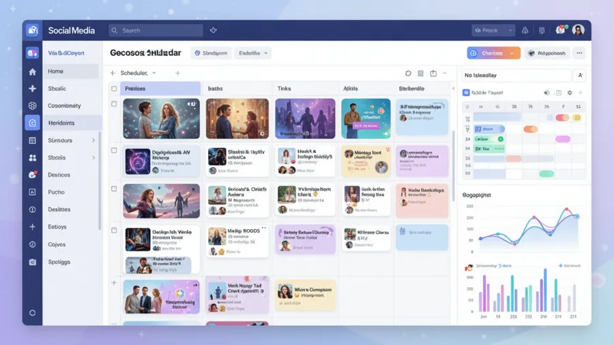The width and height of the screenshot is (614, 345).
Task: Open the gear icon in the top bar
Action: 542,30
